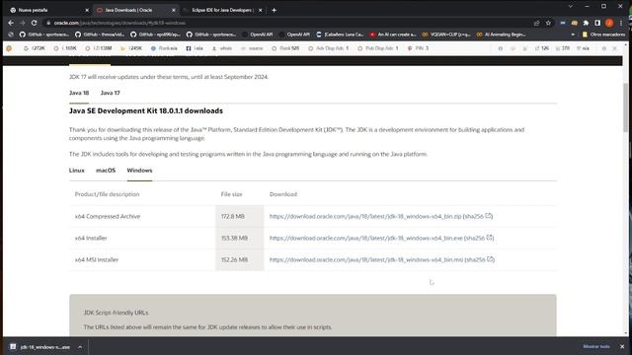This screenshot has width=632, height=355.
Task: Select the Java 17 tab
Action: (x=110, y=93)
